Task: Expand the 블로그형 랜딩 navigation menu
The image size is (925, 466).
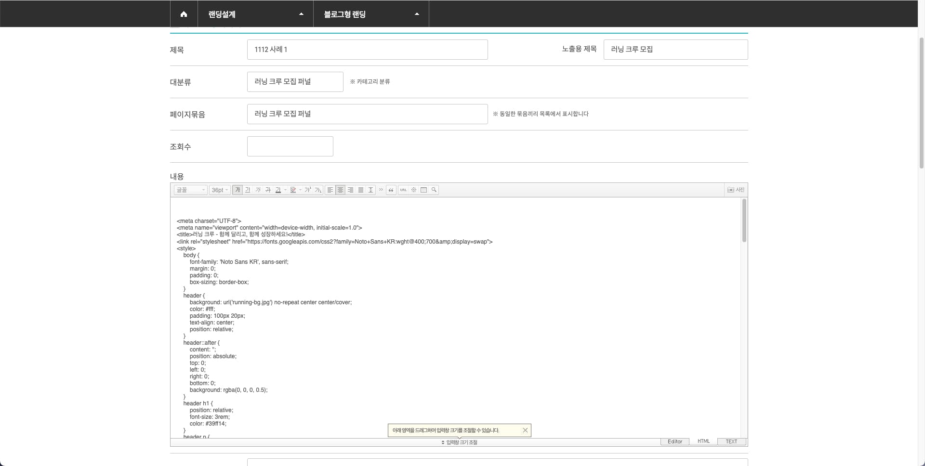Action: (x=371, y=14)
